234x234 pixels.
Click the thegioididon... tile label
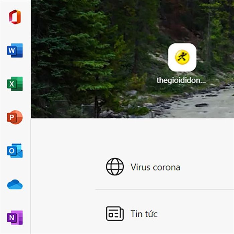181,81
